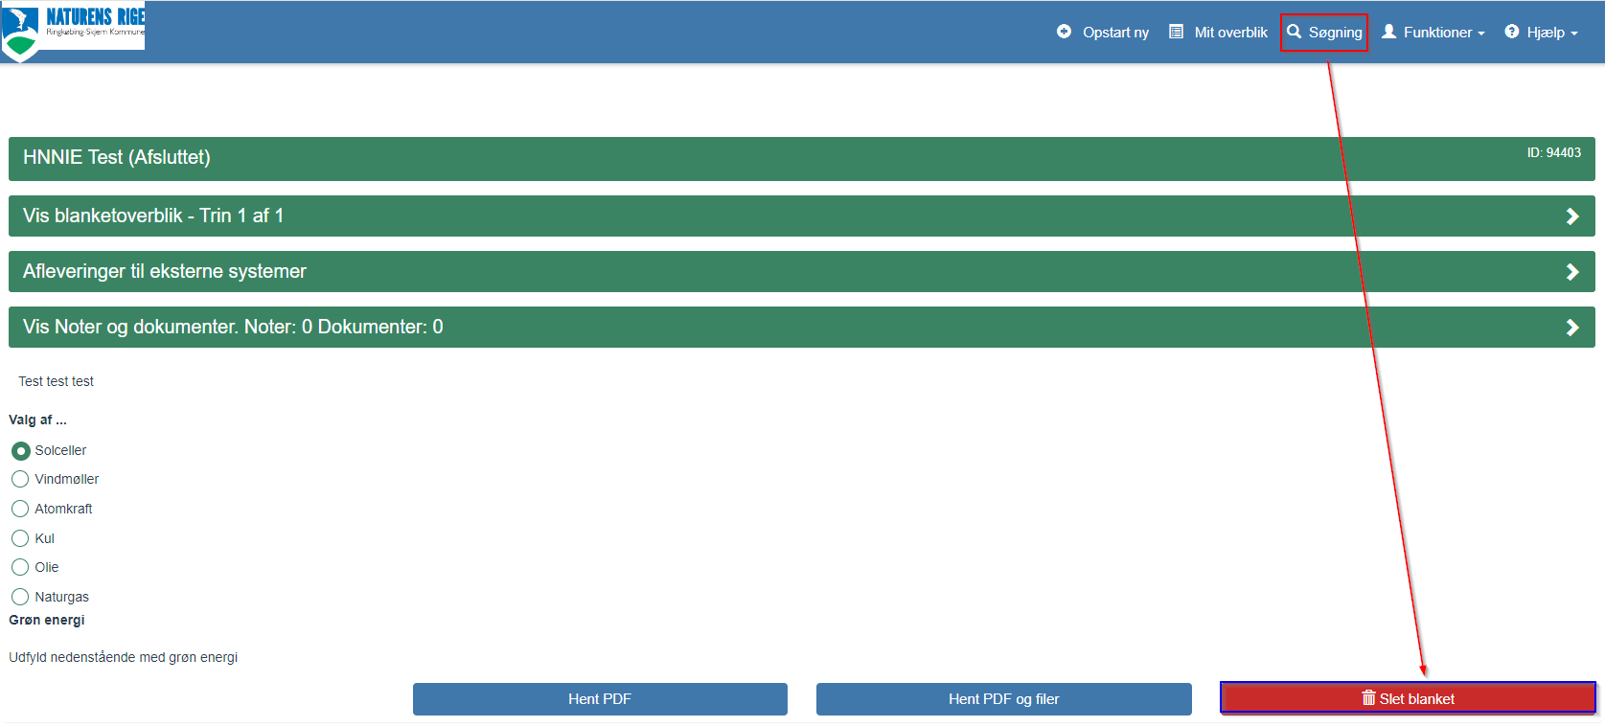Click the Vis blanketoverblik - Trin 1 af 1 title
This screenshot has height=727, width=1605.
(x=153, y=216)
